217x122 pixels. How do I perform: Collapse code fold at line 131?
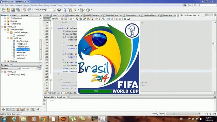[51, 28]
